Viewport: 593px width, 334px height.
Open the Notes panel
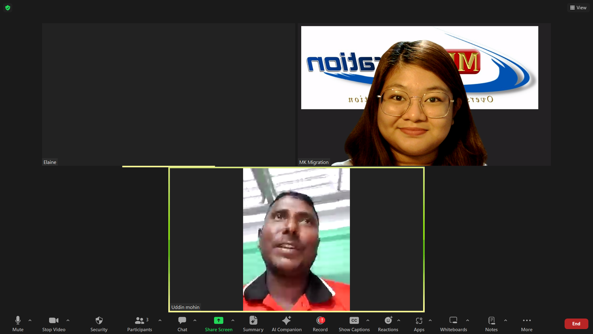(x=491, y=324)
